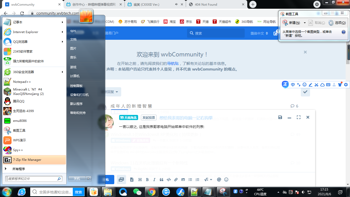Insert a quote block in editor
Screen dimensions: 350x197
pos(161,180)
